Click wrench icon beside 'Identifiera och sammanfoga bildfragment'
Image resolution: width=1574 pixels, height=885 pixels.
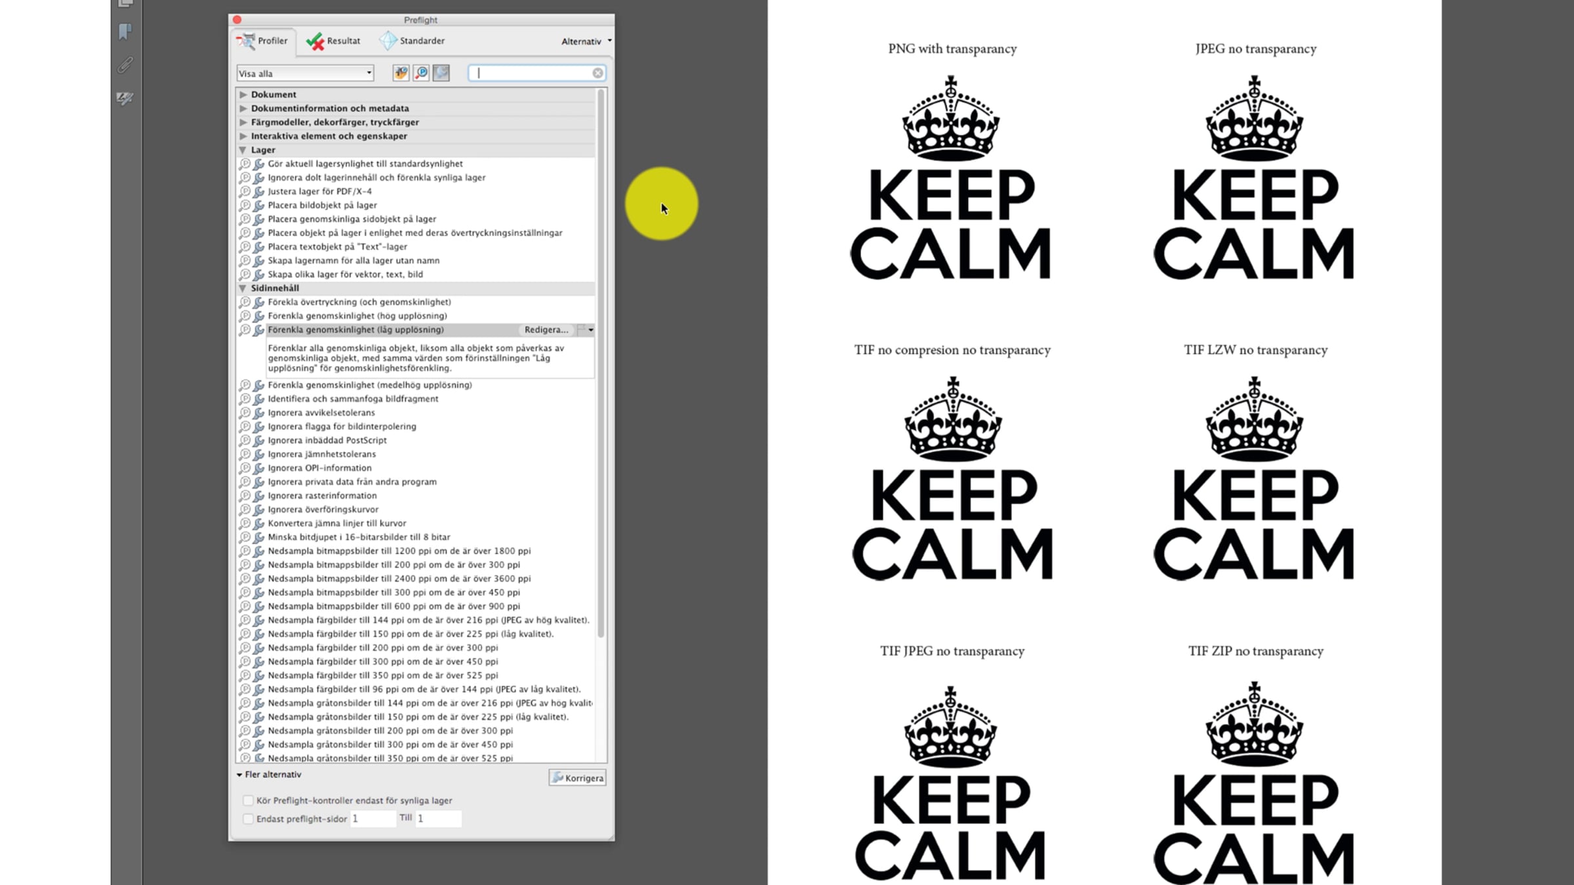(x=259, y=399)
